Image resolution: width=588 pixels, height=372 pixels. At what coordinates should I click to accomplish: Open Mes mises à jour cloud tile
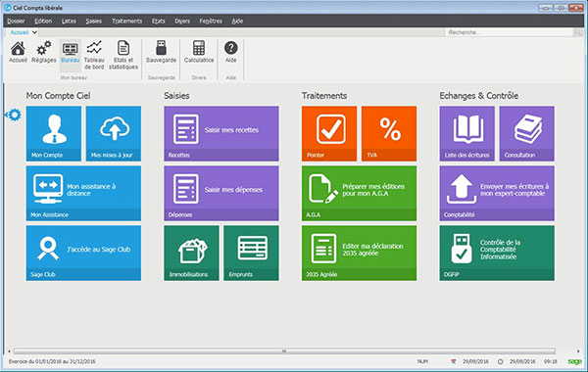point(114,133)
